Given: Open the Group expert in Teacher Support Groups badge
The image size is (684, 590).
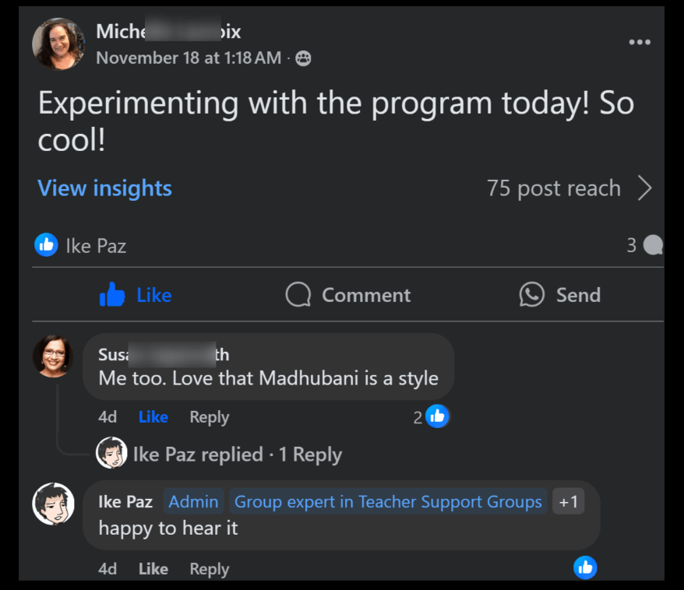Looking at the screenshot, I should [x=388, y=502].
